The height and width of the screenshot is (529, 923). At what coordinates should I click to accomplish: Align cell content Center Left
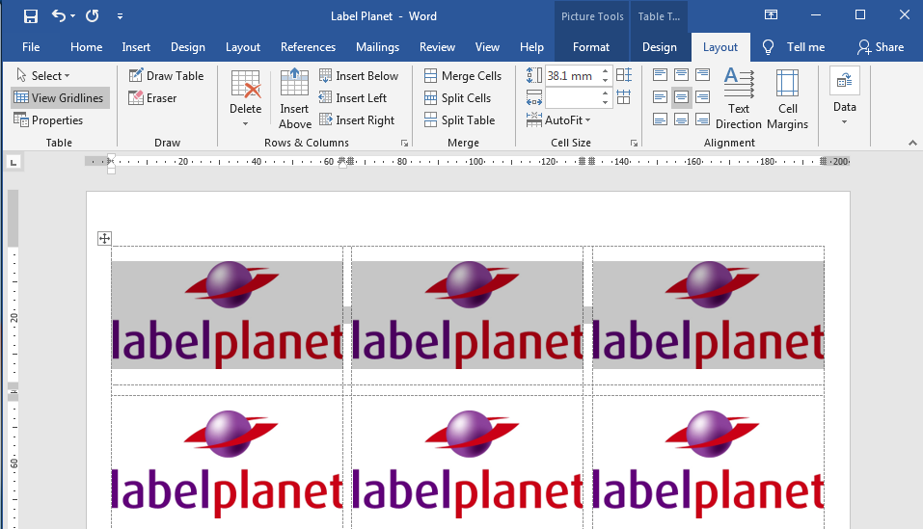(x=660, y=97)
